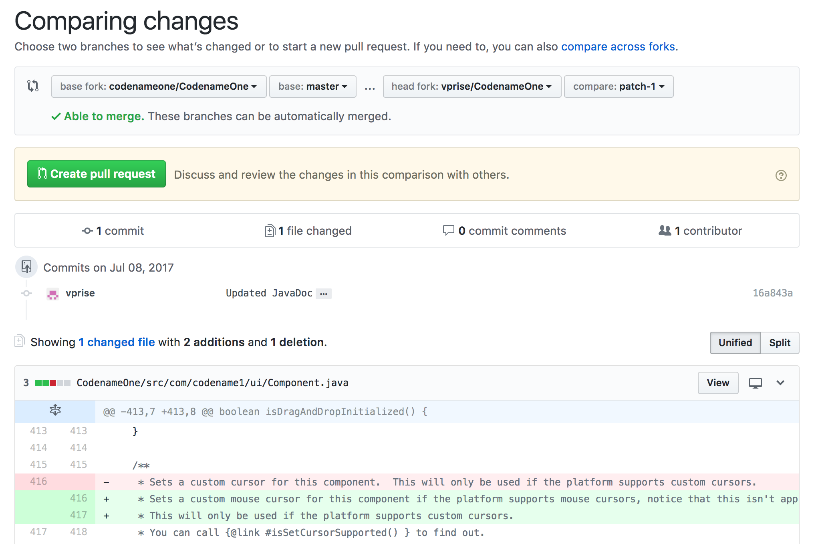Click the diff expand icon on line 676

[x=56, y=411]
